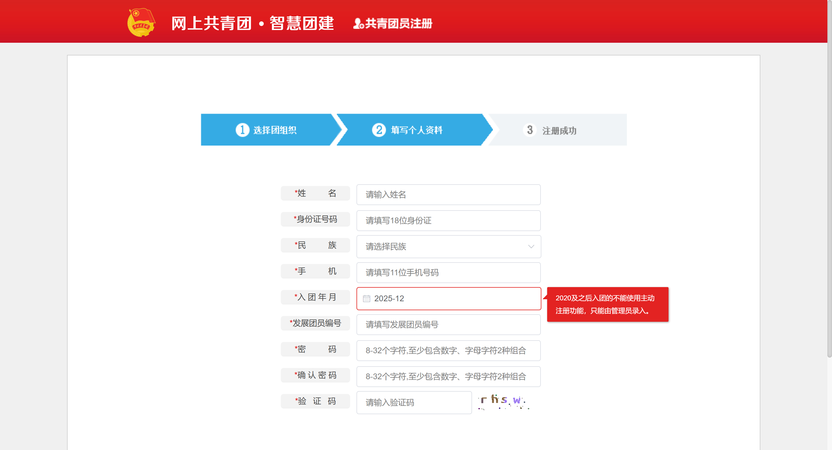Screen dimensions: 832x450
Task: Click the 11-digit phone number field
Action: coord(448,272)
